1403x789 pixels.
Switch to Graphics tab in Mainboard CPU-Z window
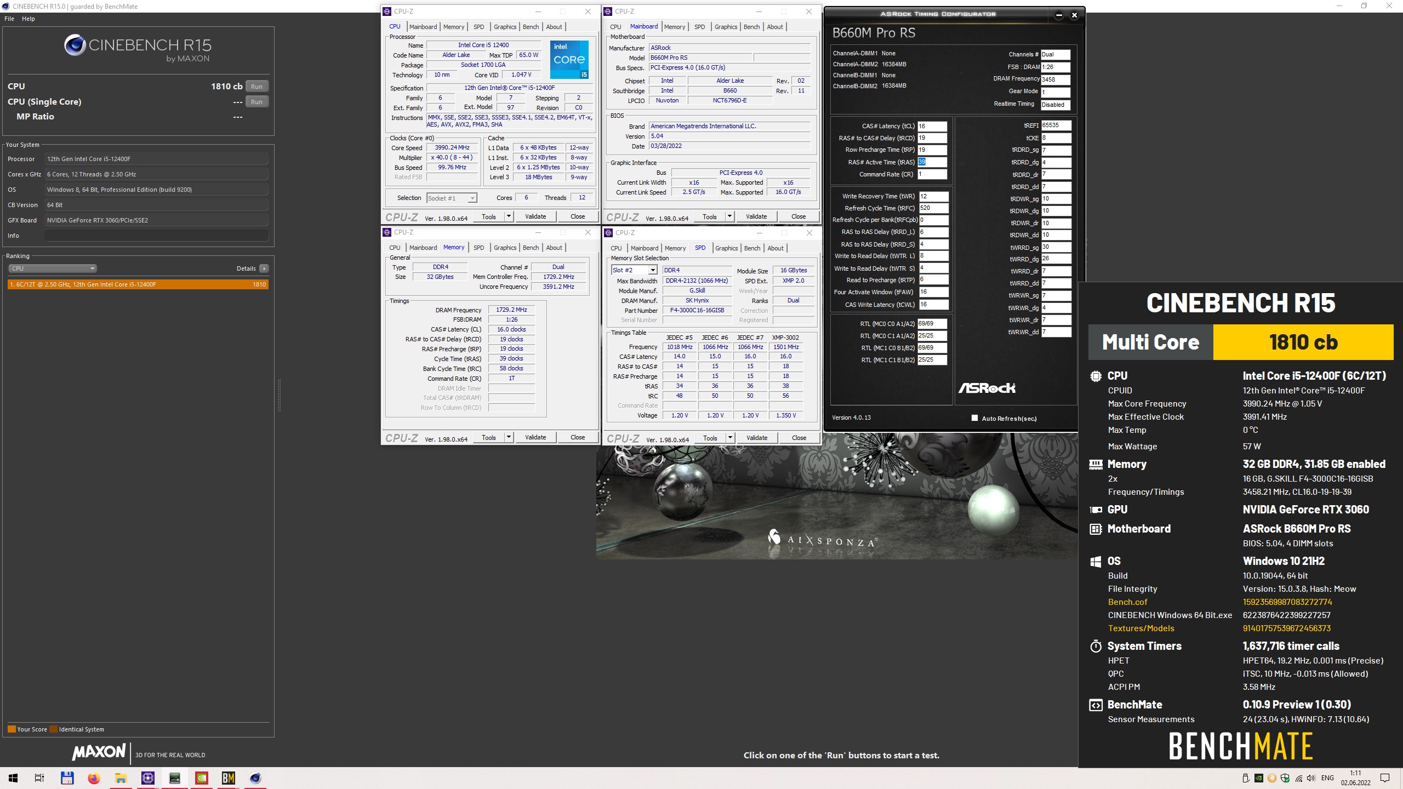click(x=726, y=27)
